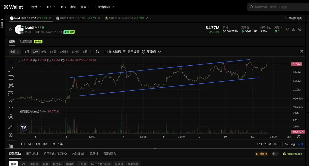Select the brush drawing tool

[11, 101]
